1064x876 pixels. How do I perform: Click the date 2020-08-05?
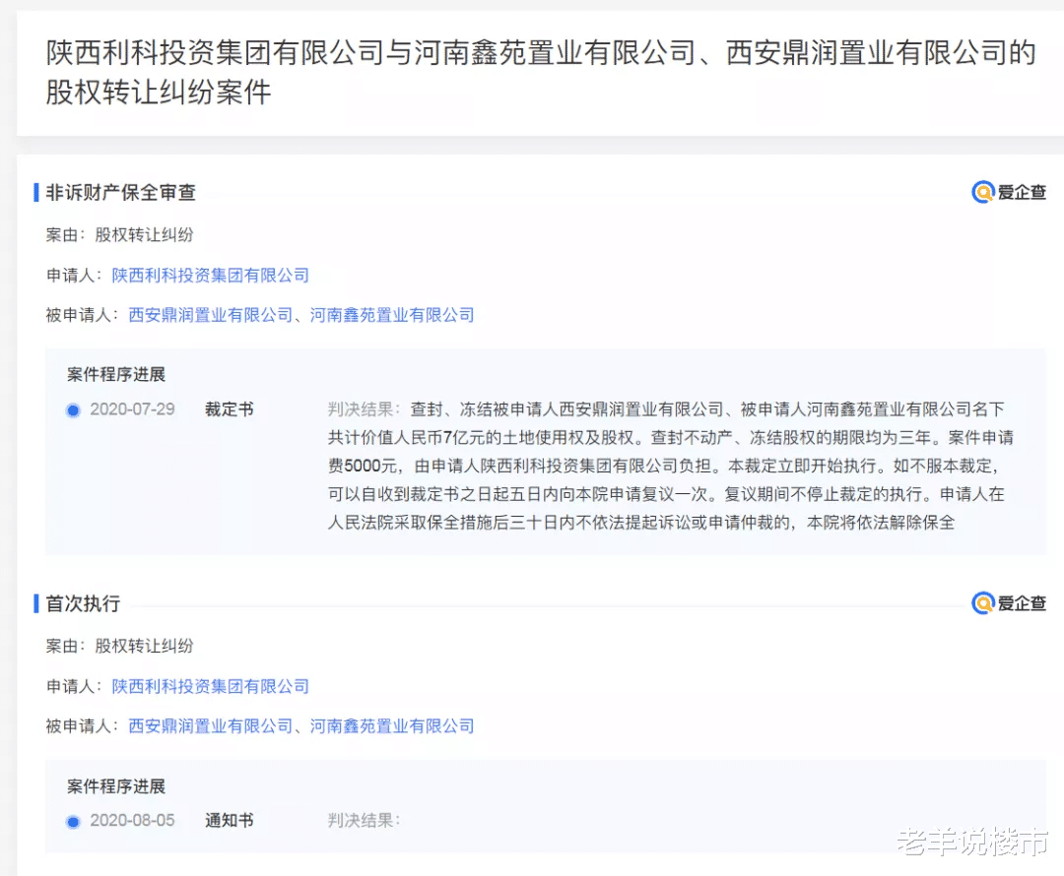pyautogui.click(x=132, y=821)
